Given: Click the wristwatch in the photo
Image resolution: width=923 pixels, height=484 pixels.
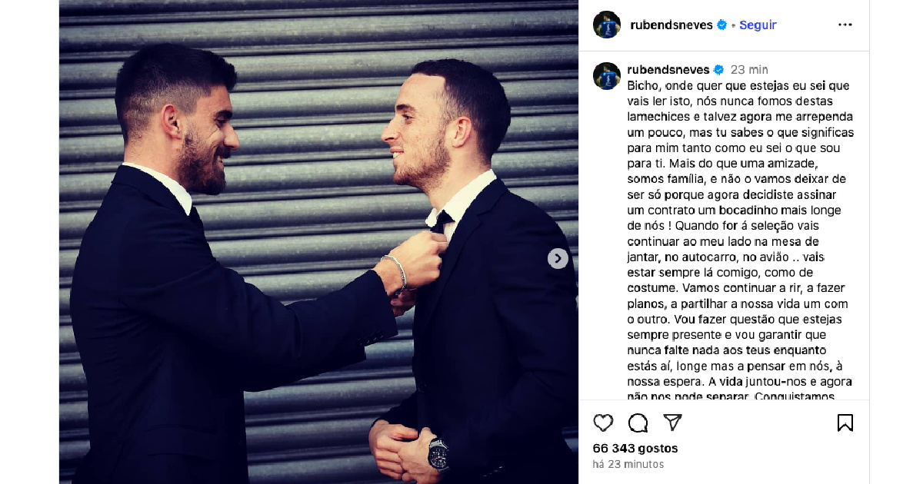Looking at the screenshot, I should click(438, 453).
